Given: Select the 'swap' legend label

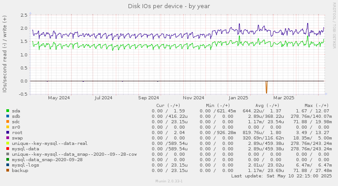Looking at the screenshot, I should tap(17, 138).
